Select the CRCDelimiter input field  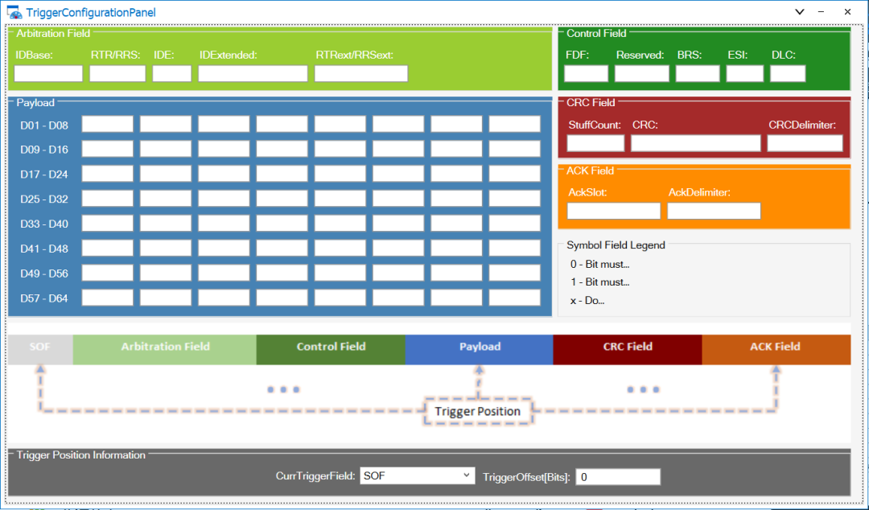(805, 144)
